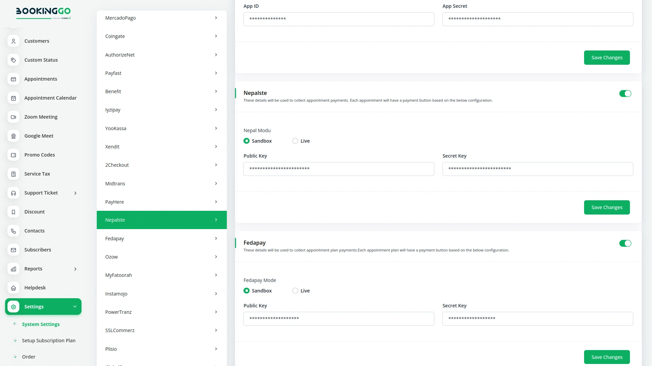Click the Google Meet sidebar icon
The image size is (652, 366).
[x=13, y=136]
